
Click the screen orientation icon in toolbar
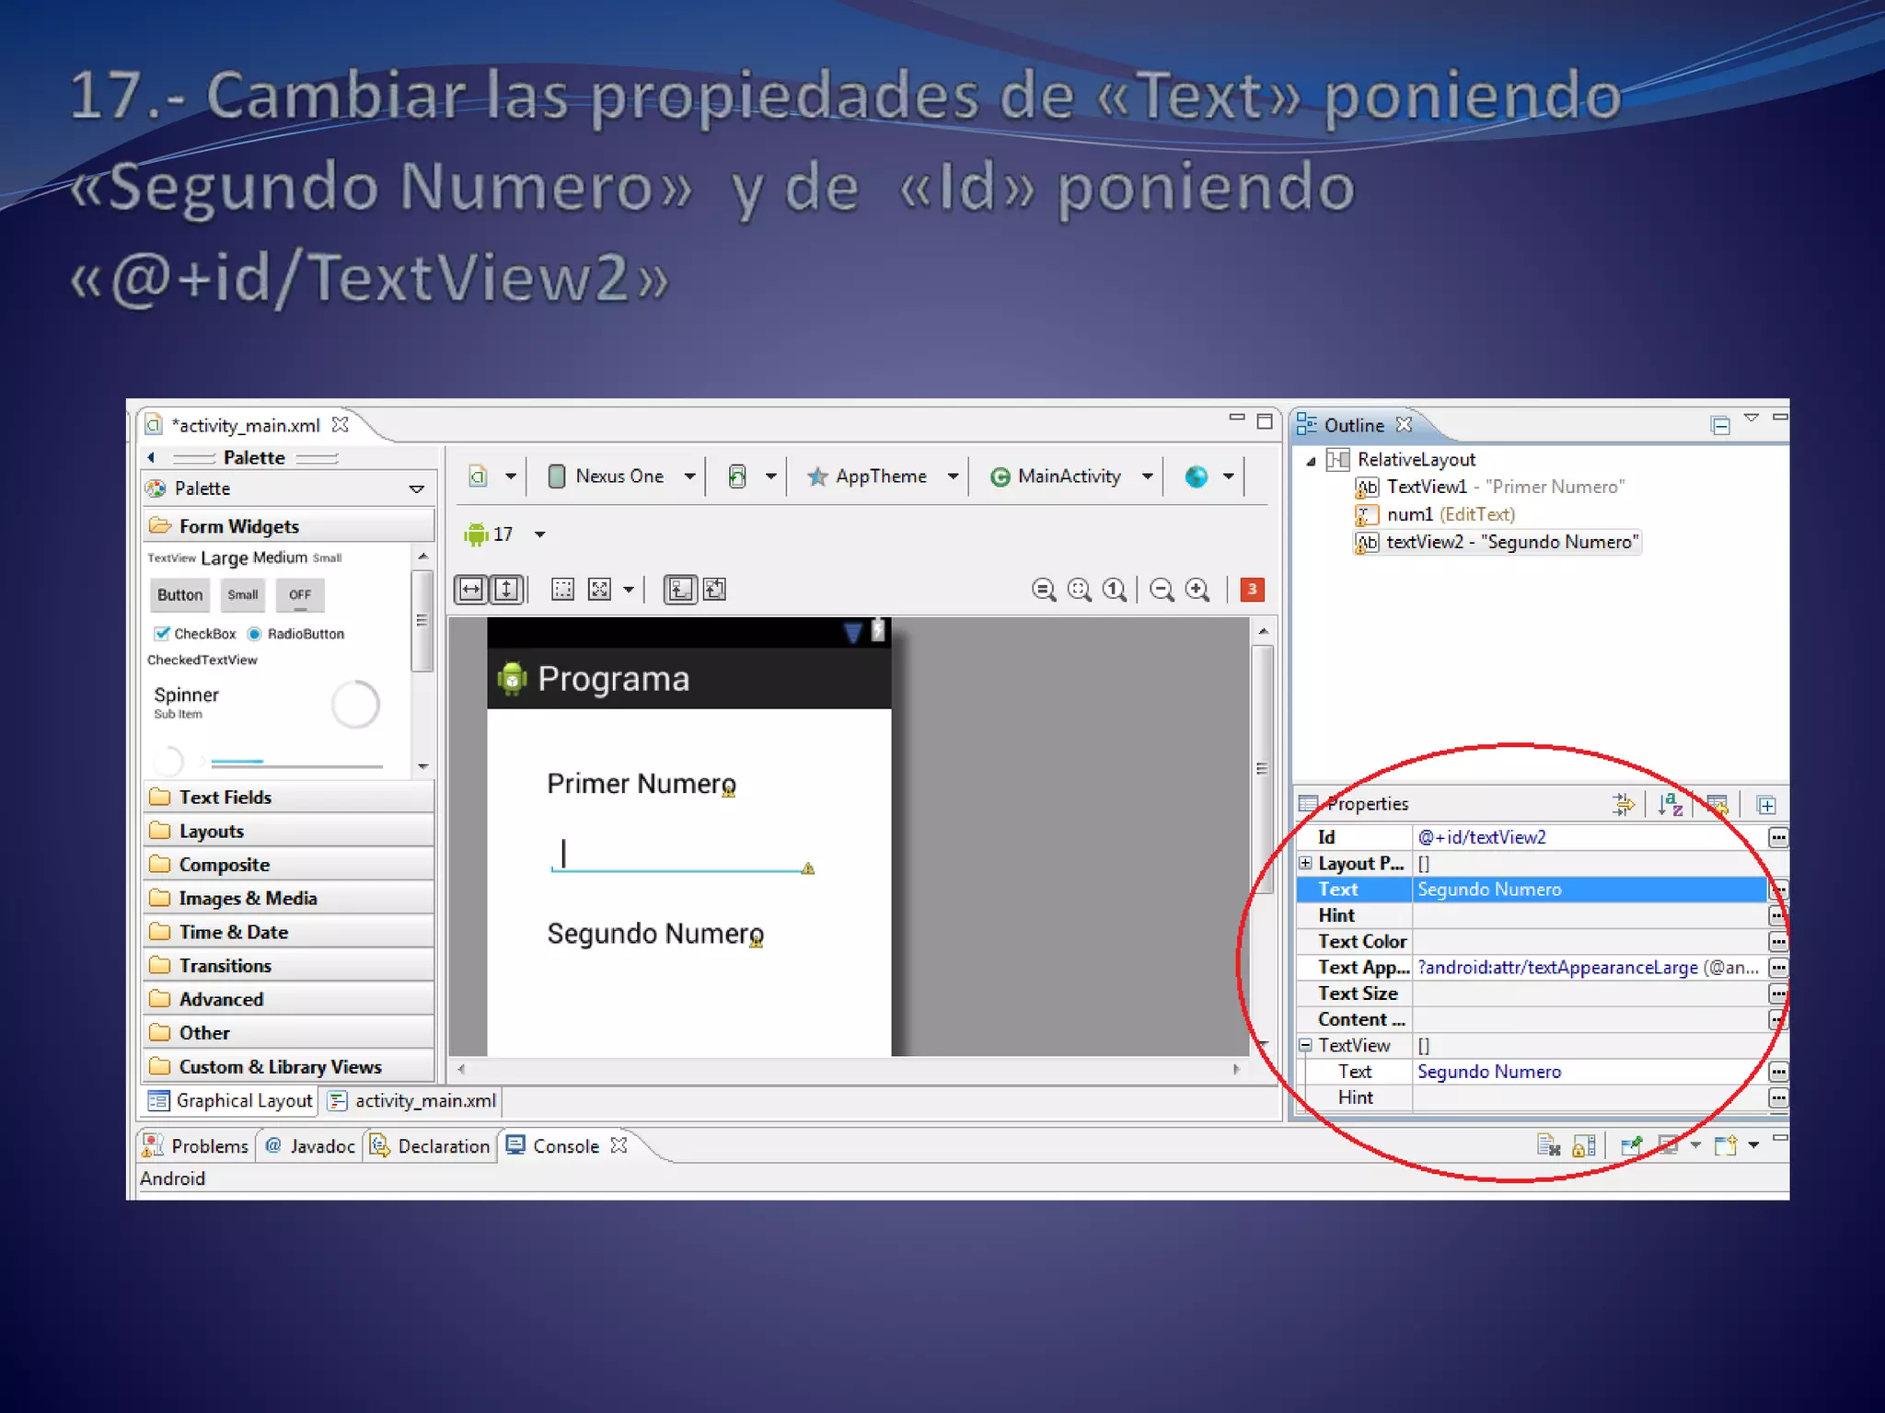click(x=737, y=477)
